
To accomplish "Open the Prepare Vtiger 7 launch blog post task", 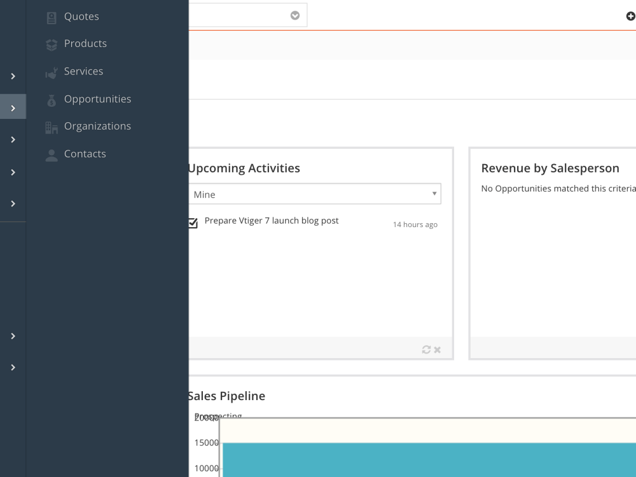I will coord(272,221).
